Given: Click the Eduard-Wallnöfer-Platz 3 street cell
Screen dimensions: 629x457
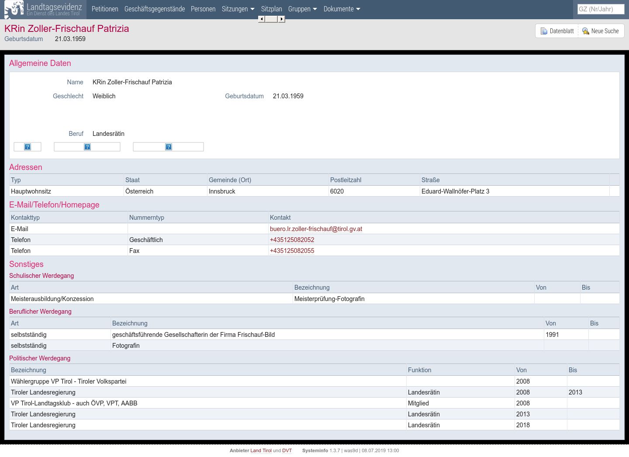Looking at the screenshot, I should [515, 191].
